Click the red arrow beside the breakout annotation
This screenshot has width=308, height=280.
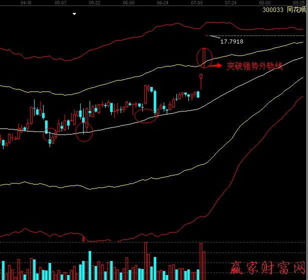215,65
